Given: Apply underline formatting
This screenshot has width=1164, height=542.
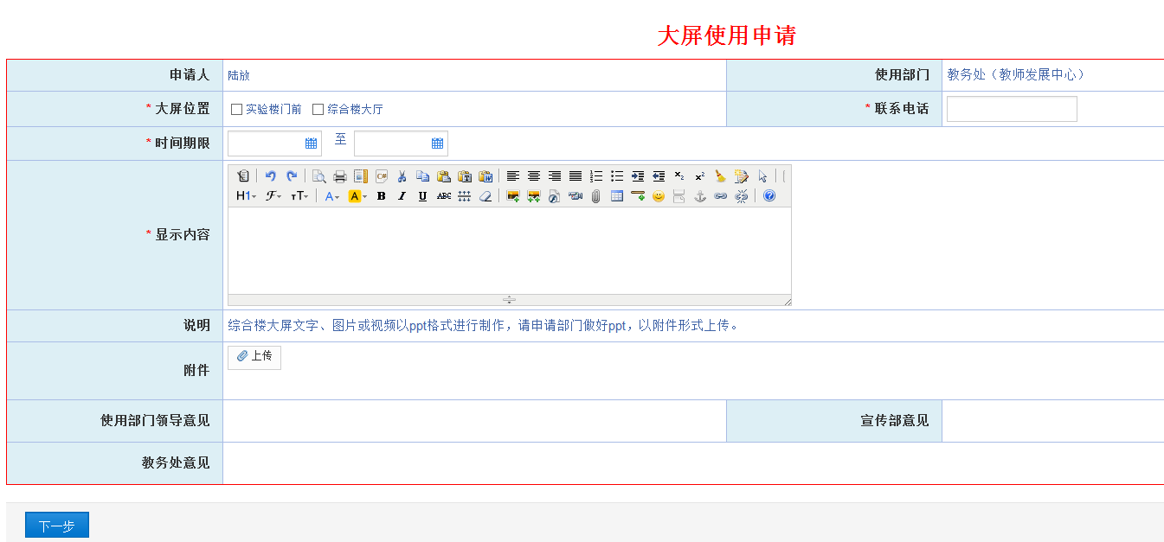Looking at the screenshot, I should pyautogui.click(x=422, y=196).
